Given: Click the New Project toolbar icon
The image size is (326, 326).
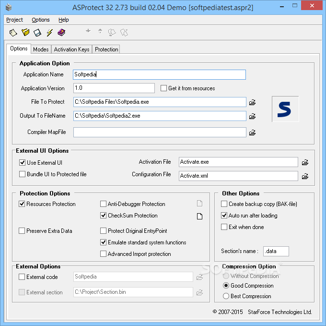Looking at the screenshot, I should click(13, 33).
